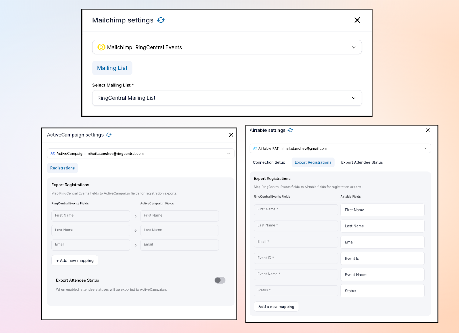Open the ActiveCampaign account email dropdown
The height and width of the screenshot is (333, 459).
click(141, 154)
